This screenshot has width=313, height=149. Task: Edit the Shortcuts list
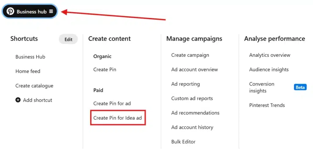click(68, 39)
